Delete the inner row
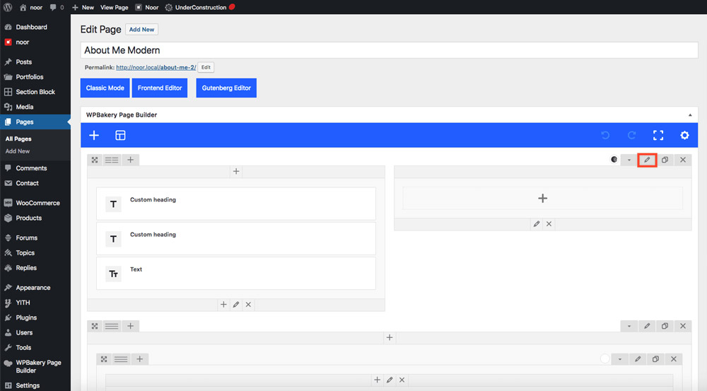707x391 pixels. coord(674,359)
